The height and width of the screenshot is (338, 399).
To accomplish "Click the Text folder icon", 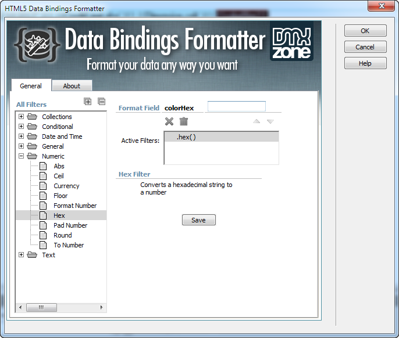I will click(x=32, y=255).
